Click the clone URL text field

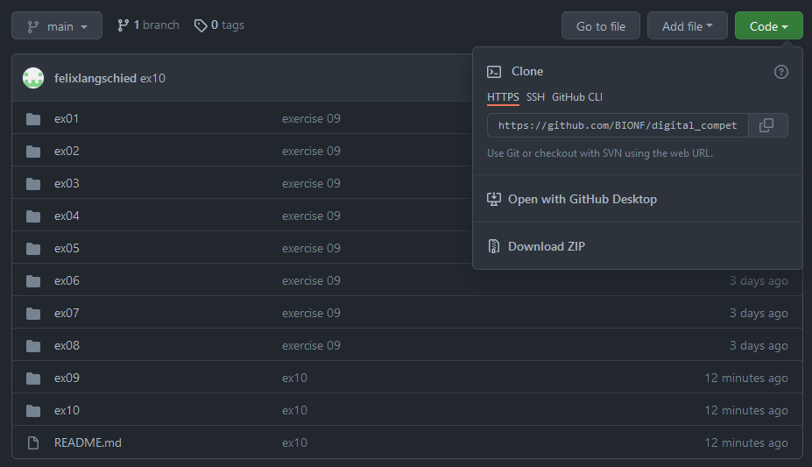click(618, 125)
